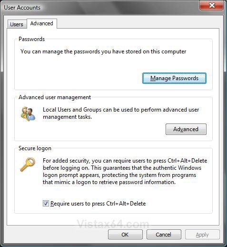Select the Advanced tab
This screenshot has height=247, width=227.
click(42, 23)
